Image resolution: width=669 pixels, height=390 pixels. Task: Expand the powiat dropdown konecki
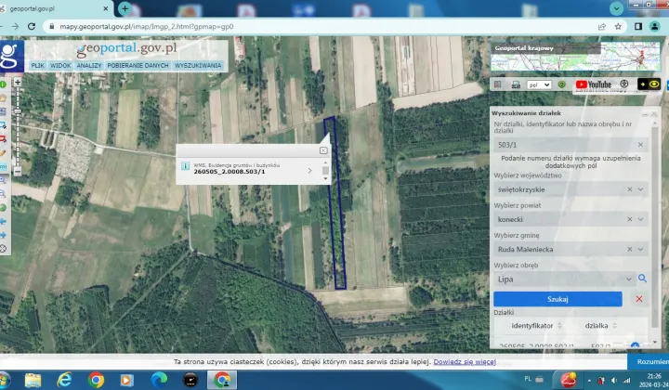click(x=641, y=219)
